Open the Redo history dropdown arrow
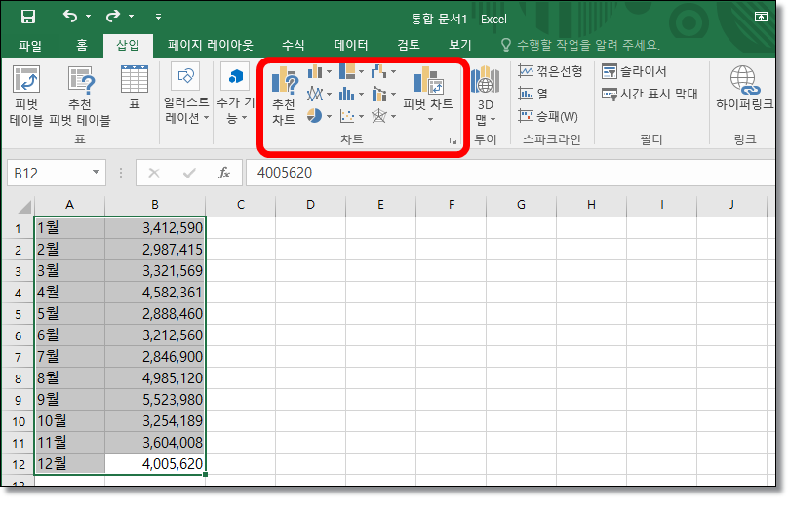This screenshot has width=788, height=513. (131, 17)
